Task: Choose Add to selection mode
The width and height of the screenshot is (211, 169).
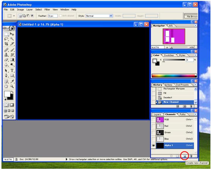Action: click(24, 16)
